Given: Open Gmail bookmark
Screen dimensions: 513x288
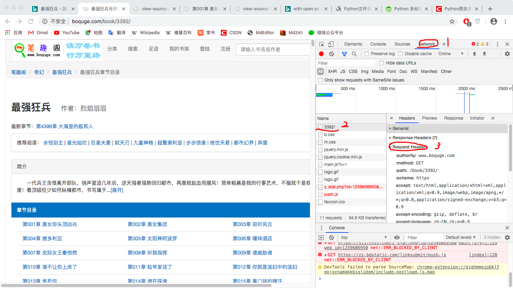Looking at the screenshot, I should coord(38,32).
